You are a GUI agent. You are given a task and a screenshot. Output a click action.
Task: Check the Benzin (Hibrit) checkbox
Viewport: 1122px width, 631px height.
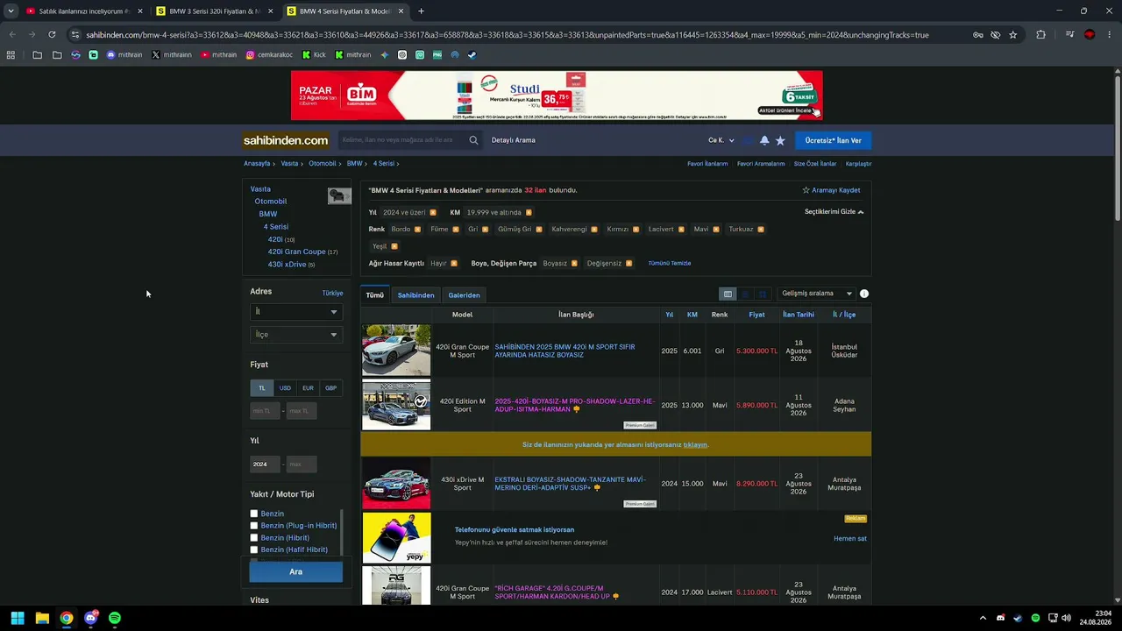point(254,538)
